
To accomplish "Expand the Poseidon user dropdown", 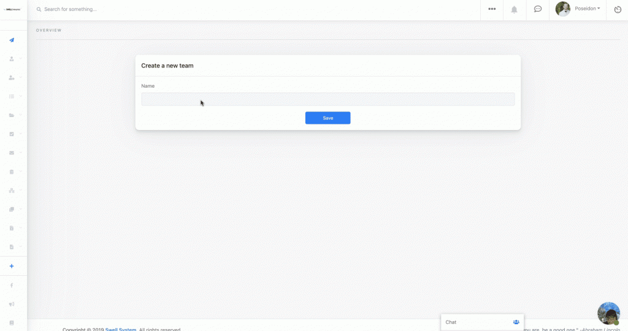I will [588, 9].
